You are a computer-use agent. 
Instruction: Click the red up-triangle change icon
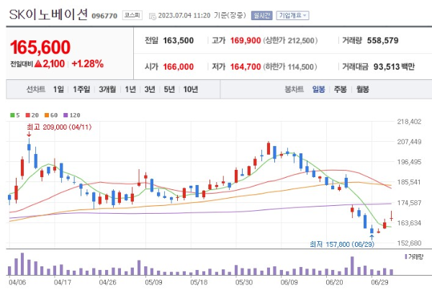tap(38, 64)
